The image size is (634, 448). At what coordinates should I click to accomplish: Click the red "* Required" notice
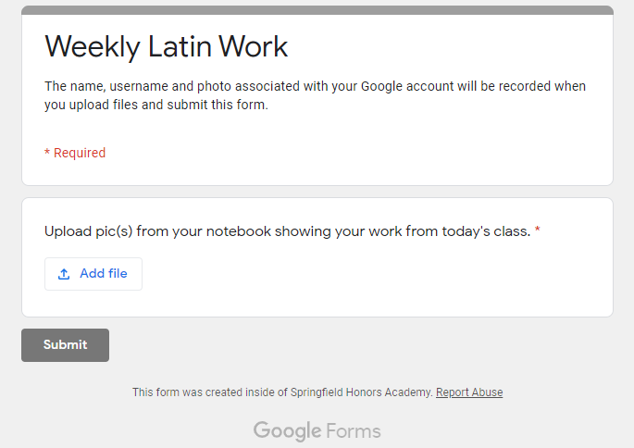click(x=75, y=153)
